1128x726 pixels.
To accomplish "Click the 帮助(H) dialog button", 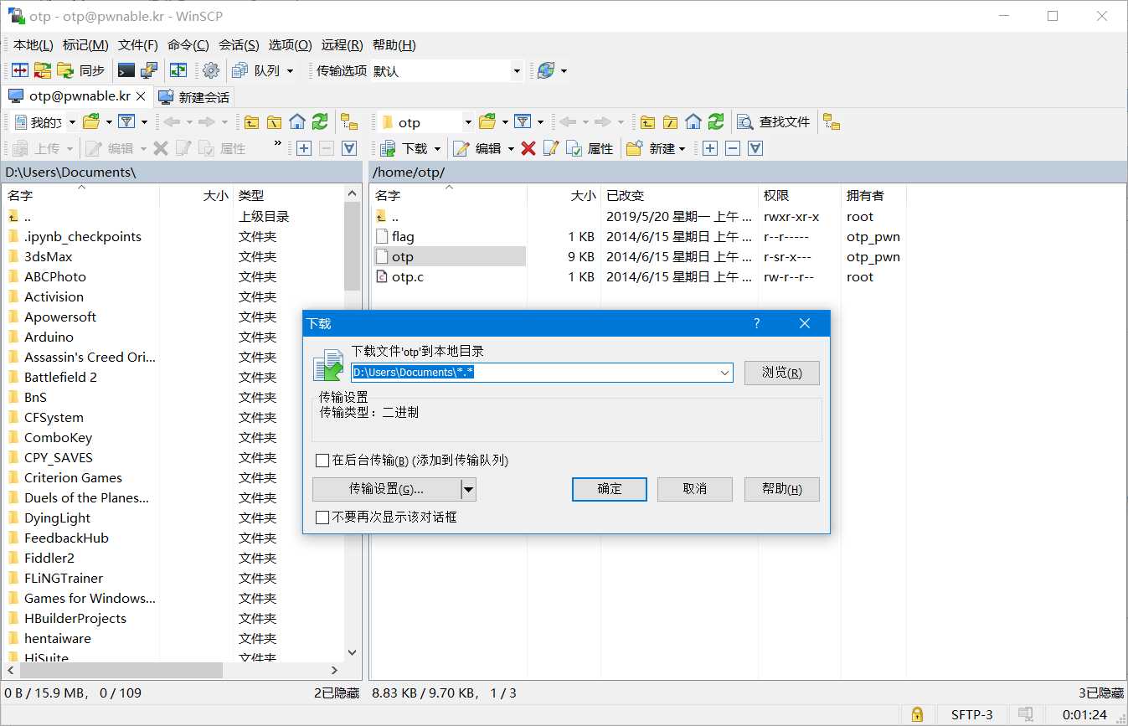I will (x=781, y=489).
